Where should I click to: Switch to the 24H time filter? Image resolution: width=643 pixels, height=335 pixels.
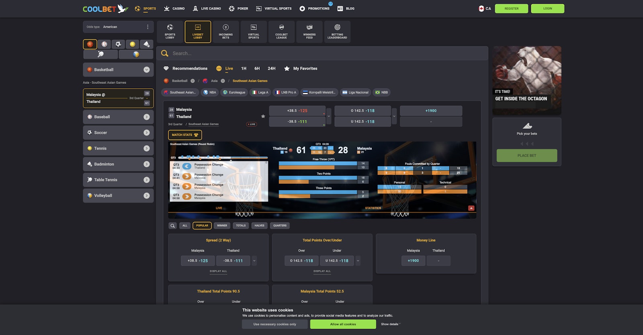[x=272, y=69]
